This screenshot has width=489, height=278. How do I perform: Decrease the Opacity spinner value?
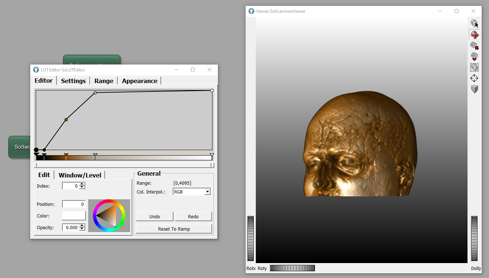coord(82,229)
